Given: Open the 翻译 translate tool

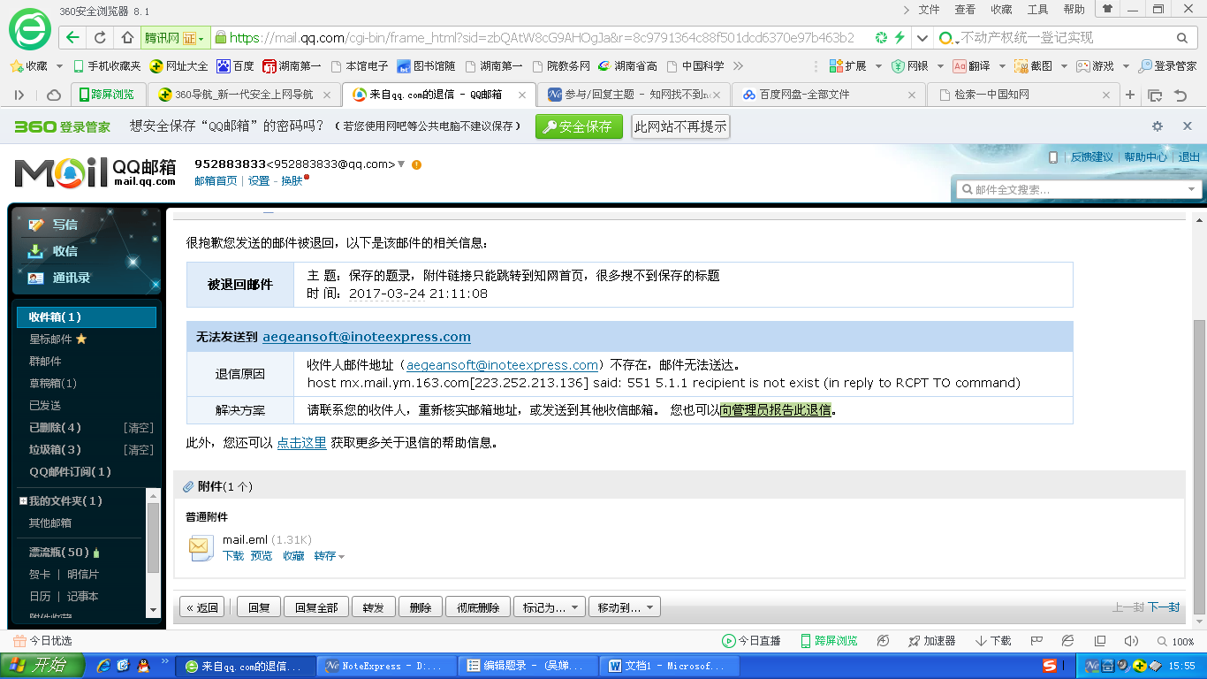Looking at the screenshot, I should 971,65.
